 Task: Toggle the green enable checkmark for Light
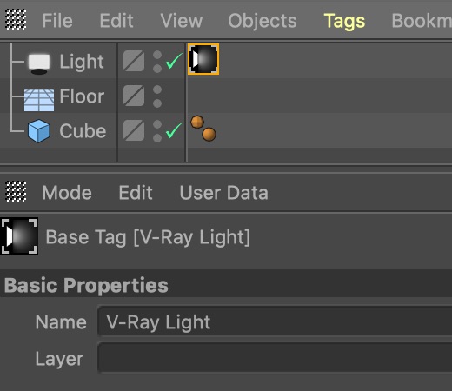pos(174,61)
